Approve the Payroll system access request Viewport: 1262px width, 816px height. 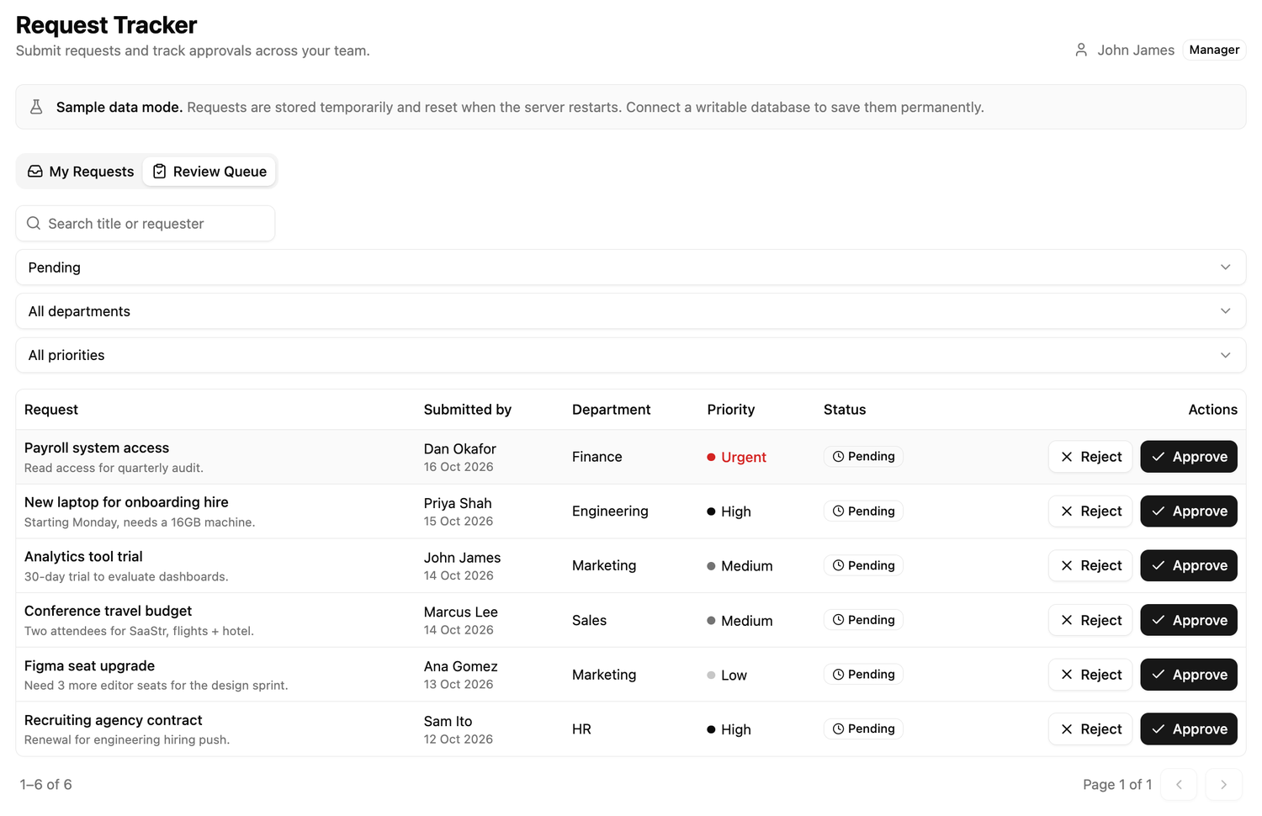1189,457
